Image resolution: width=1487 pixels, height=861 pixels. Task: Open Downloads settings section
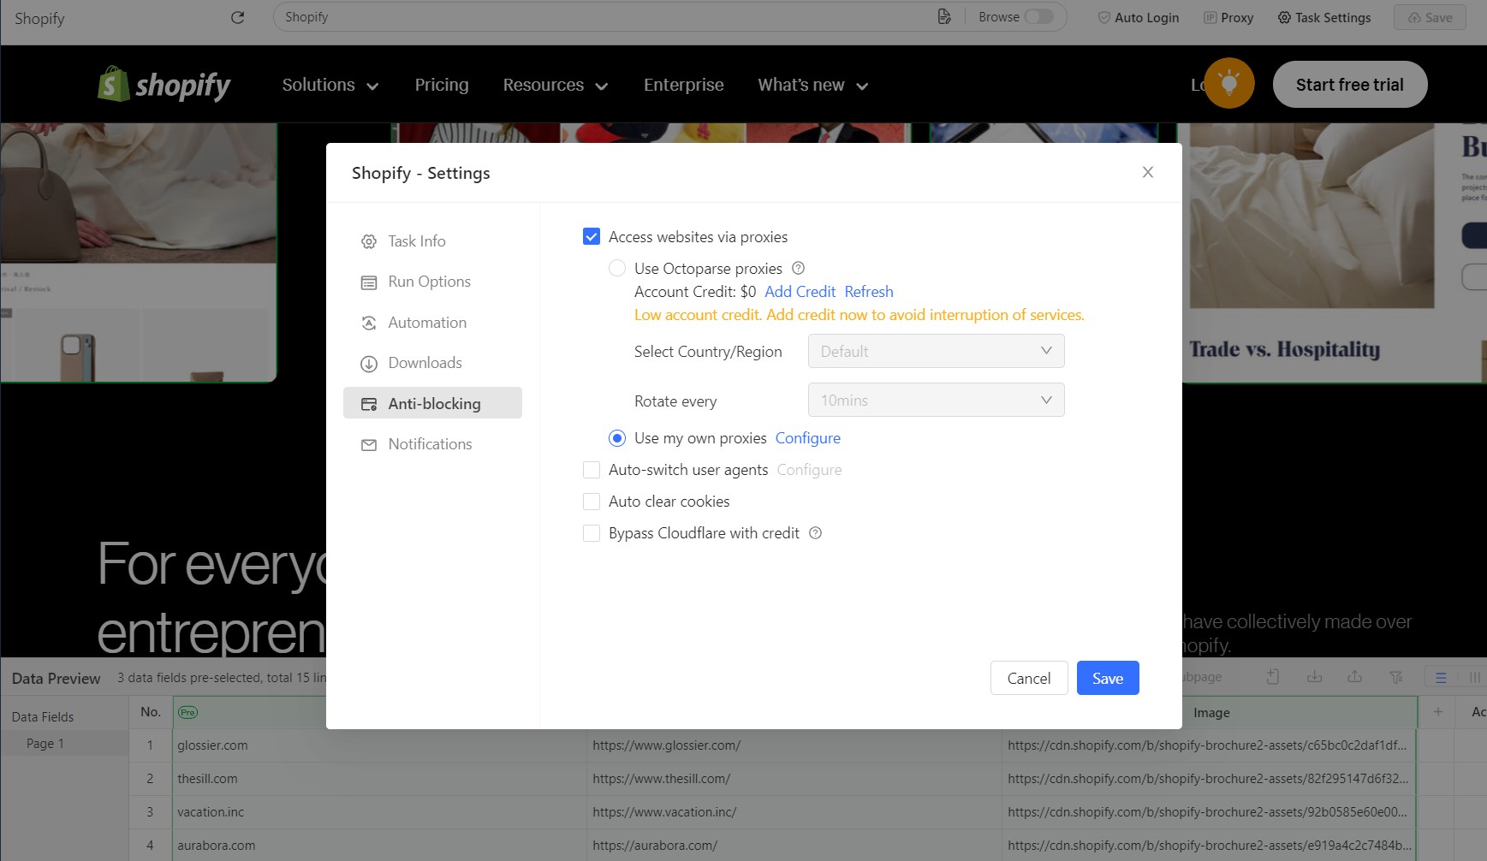[x=432, y=363]
